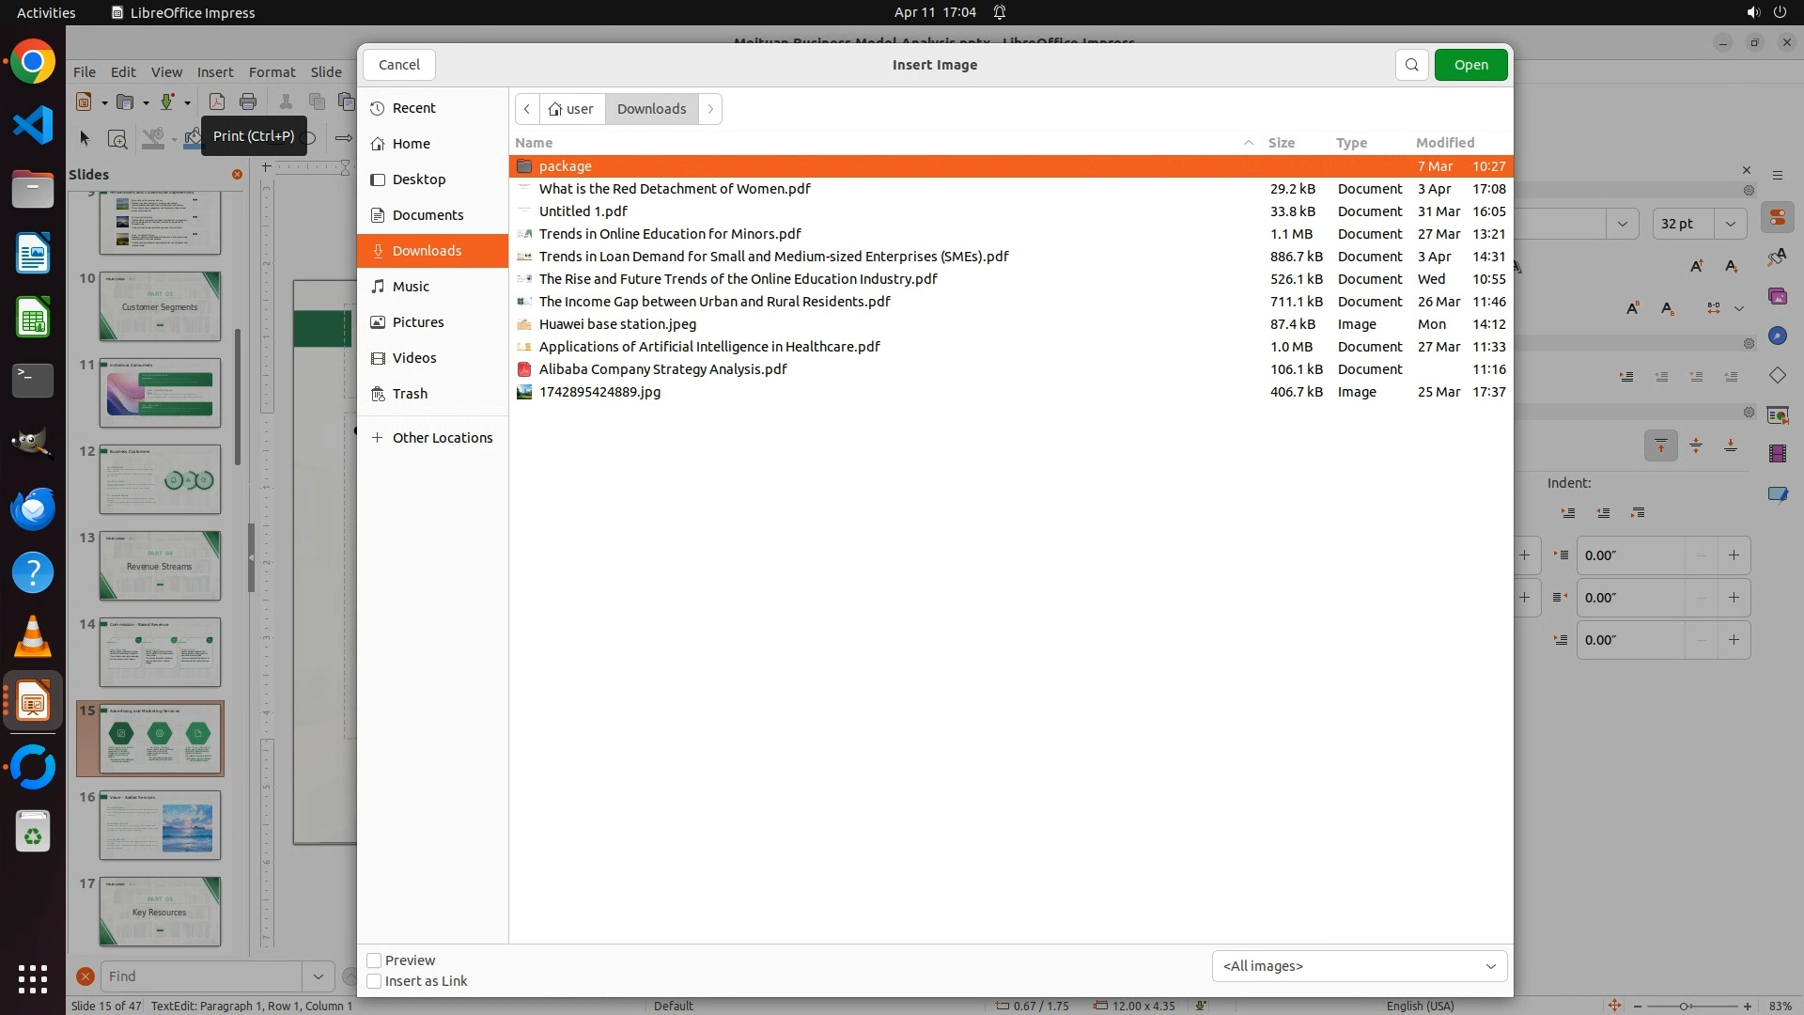This screenshot has height=1015, width=1804.
Task: Open the Navigator sidebar compass icon
Action: 1777,336
